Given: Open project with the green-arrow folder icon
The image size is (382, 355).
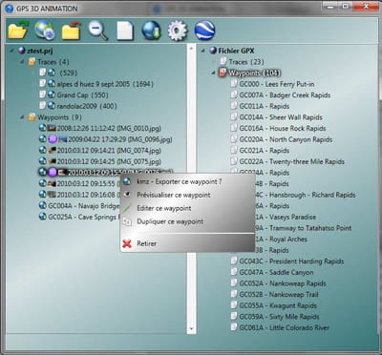Looking at the screenshot, I should pos(18,31).
